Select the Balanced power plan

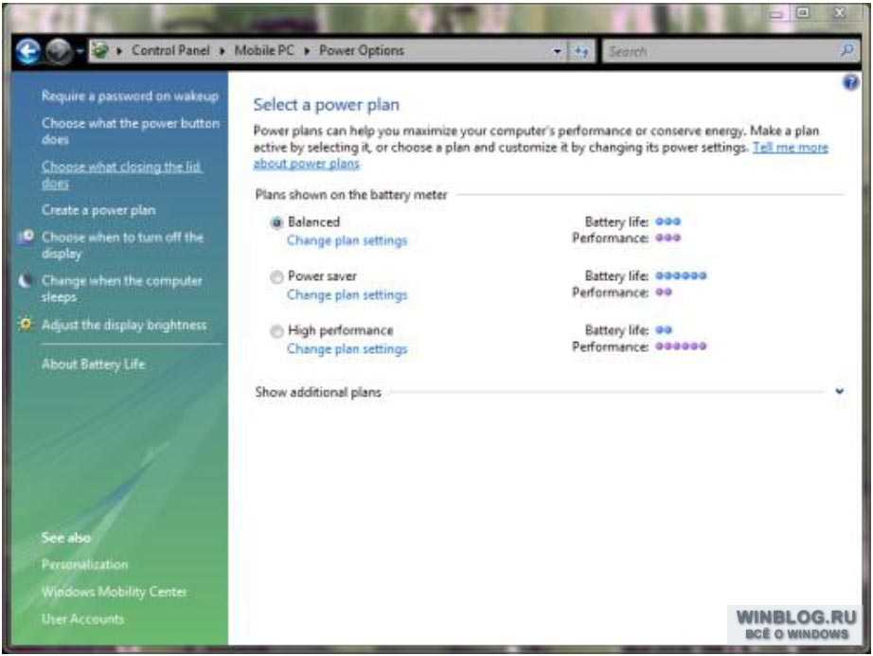276,222
